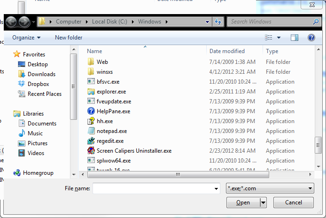Open Music library
This screenshot has width=326, height=218.
[35, 133]
